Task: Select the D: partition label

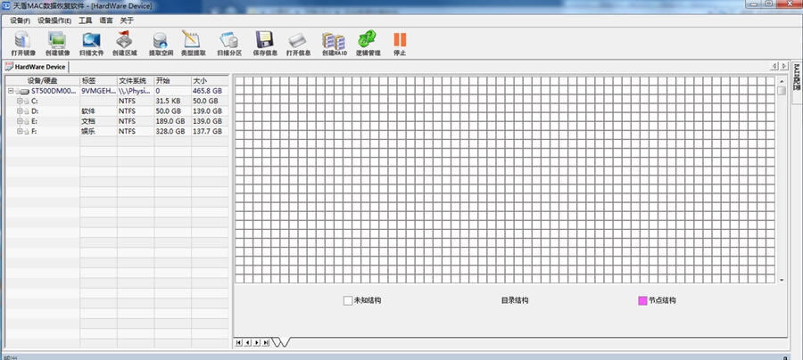Action: (35, 111)
